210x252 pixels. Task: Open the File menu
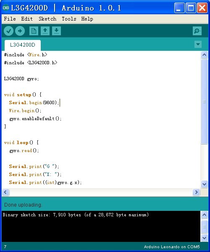[10, 19]
